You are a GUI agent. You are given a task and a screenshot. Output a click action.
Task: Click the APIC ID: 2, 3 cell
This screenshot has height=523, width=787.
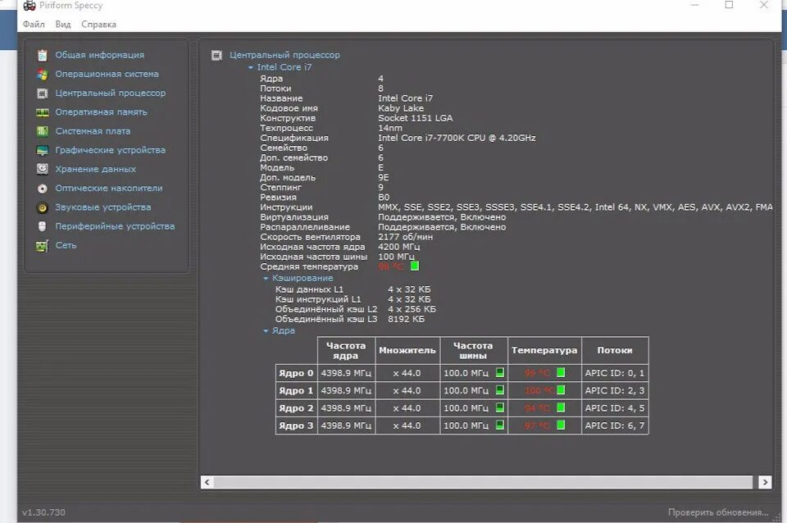click(615, 390)
